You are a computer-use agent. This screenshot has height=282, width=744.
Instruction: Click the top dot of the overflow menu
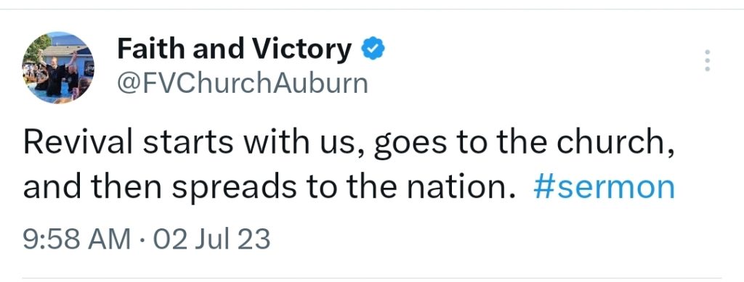707,51
